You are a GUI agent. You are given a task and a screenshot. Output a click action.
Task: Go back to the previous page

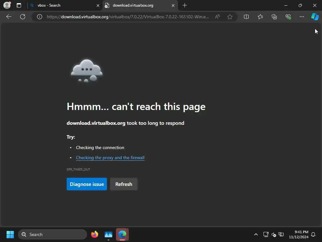point(9,17)
